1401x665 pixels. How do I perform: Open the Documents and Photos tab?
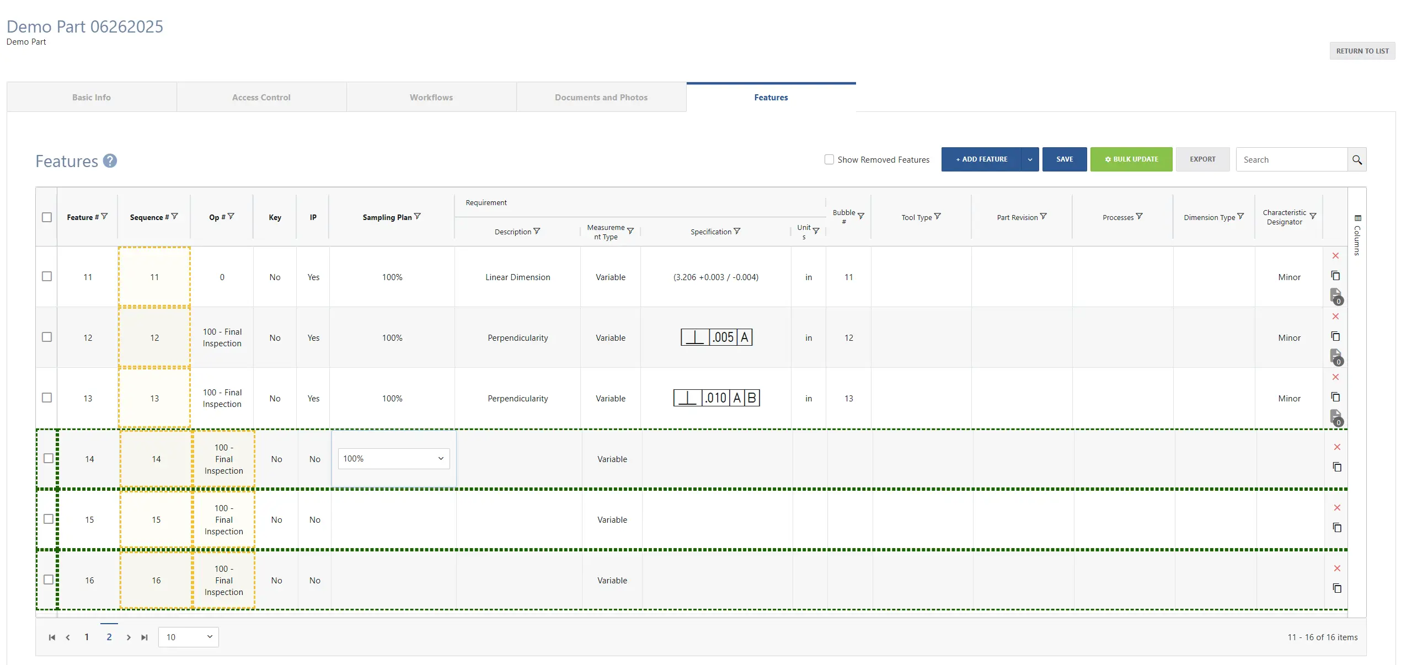(601, 97)
